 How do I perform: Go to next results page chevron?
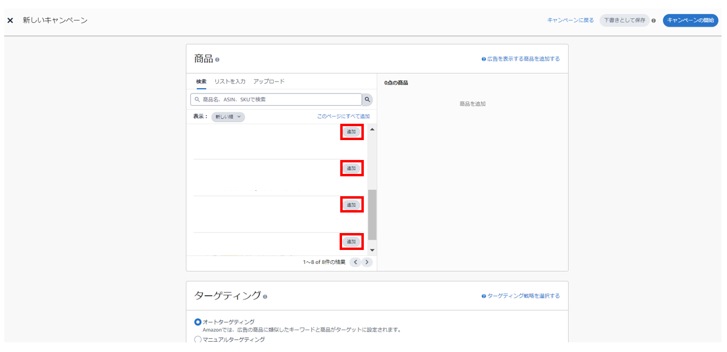tap(367, 262)
